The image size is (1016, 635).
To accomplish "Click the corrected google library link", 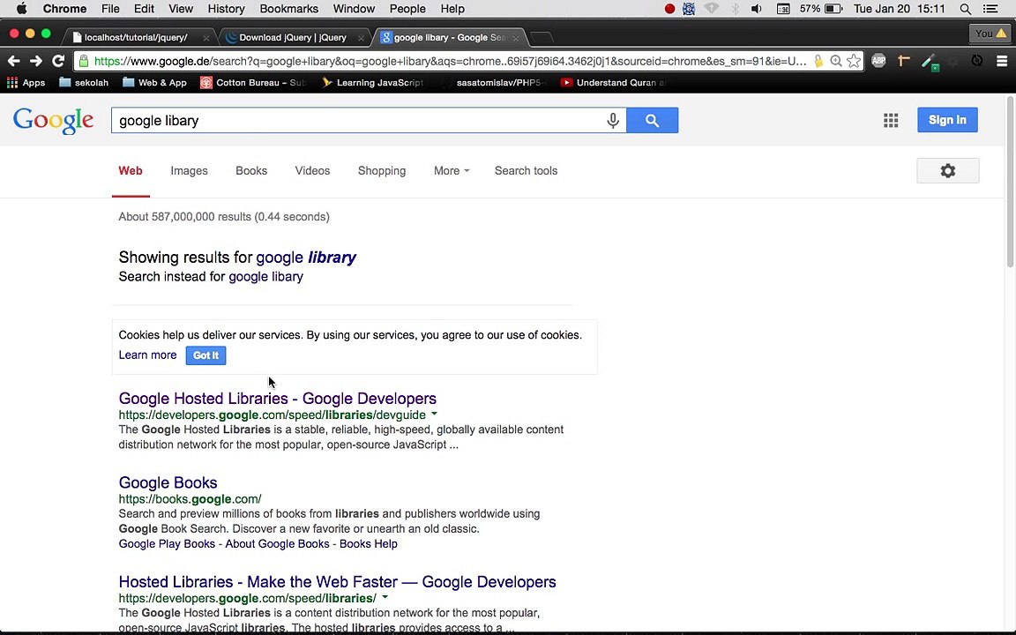I will [x=306, y=258].
